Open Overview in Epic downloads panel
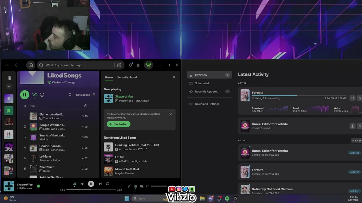Screen dimensions: 362x203 click(209, 75)
